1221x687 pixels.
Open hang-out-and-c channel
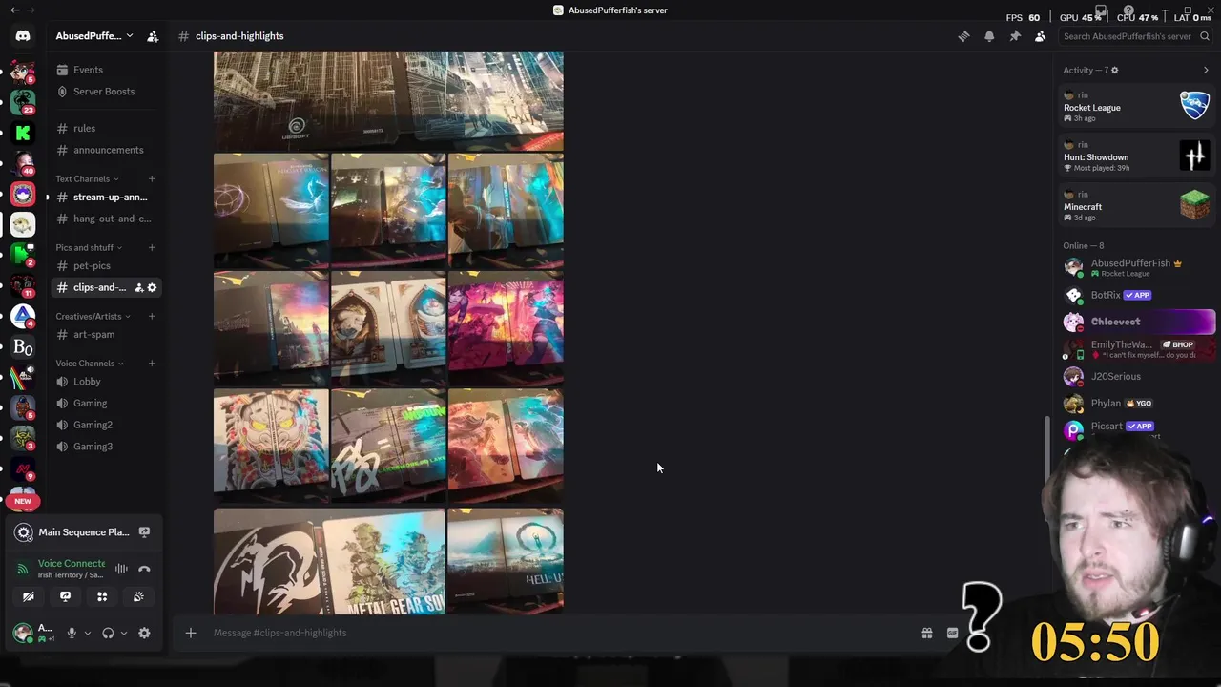106,219
